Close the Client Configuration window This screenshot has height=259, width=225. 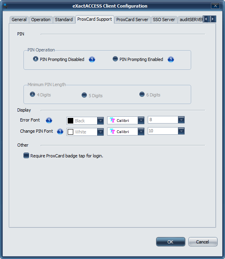point(215,6)
